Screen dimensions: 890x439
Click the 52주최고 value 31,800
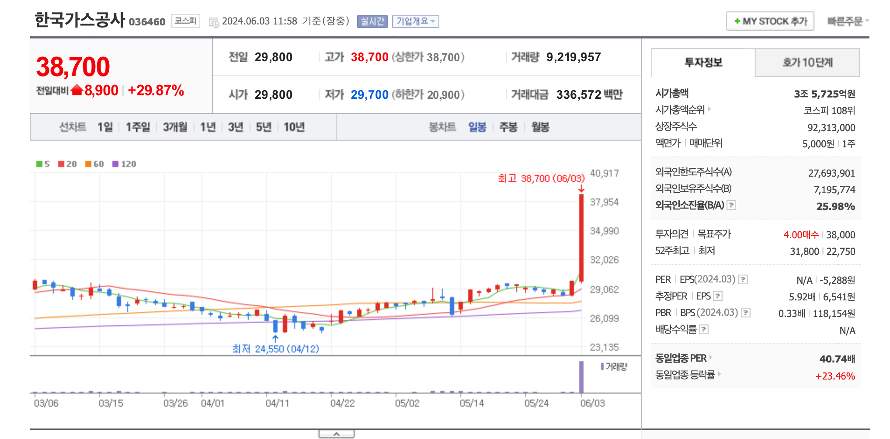tap(804, 251)
